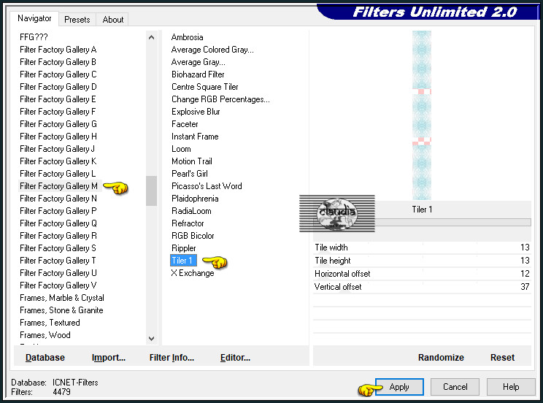Select Filter Factory Gallery N
This screenshot has height=403, width=543.
coord(58,199)
